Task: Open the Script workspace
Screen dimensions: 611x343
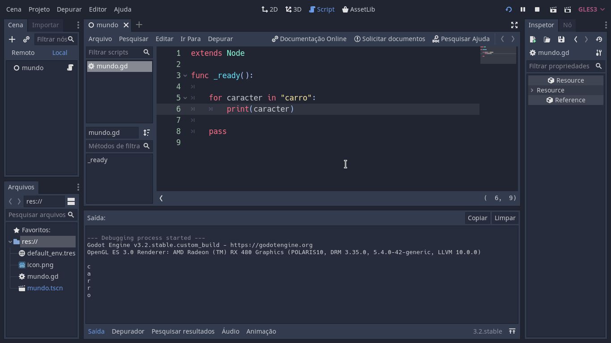Action: pyautogui.click(x=322, y=9)
